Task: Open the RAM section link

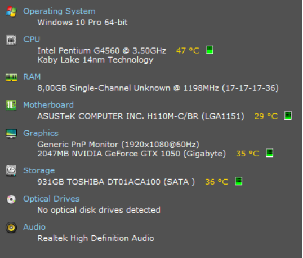Action: coord(32,77)
